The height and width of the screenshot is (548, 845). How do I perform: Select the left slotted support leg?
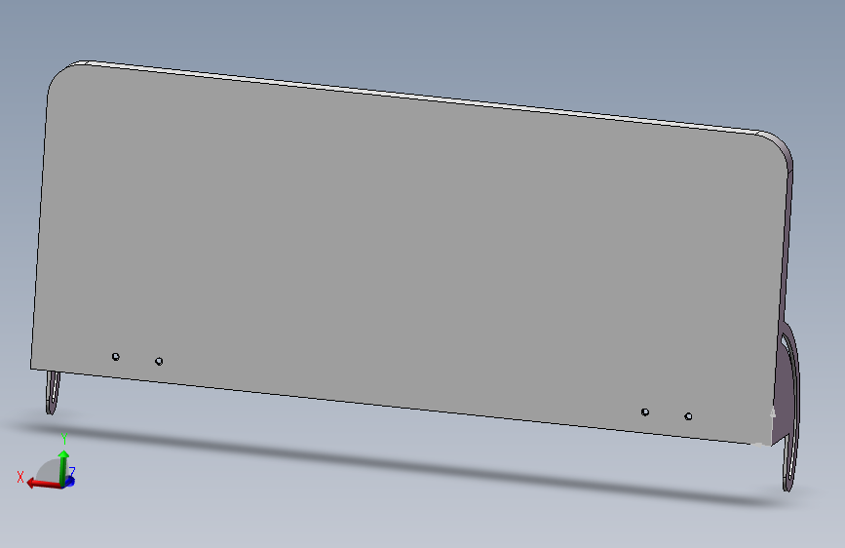pos(53,393)
